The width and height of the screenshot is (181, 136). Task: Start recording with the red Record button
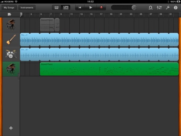coord(101,8)
